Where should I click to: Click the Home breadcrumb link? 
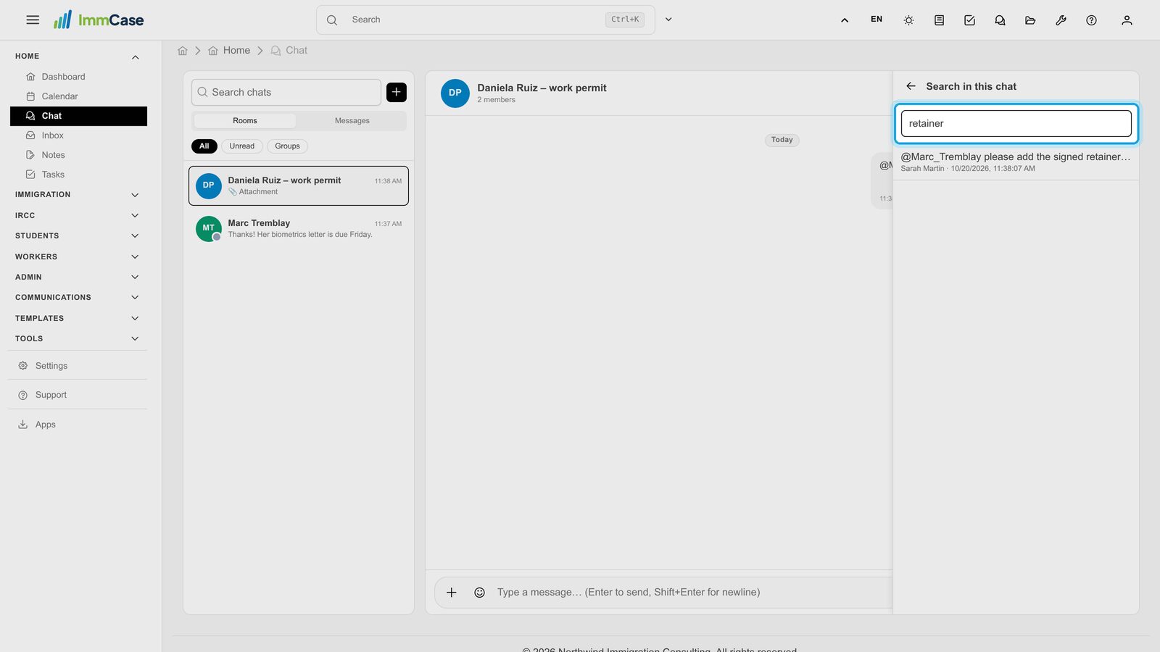click(x=229, y=51)
